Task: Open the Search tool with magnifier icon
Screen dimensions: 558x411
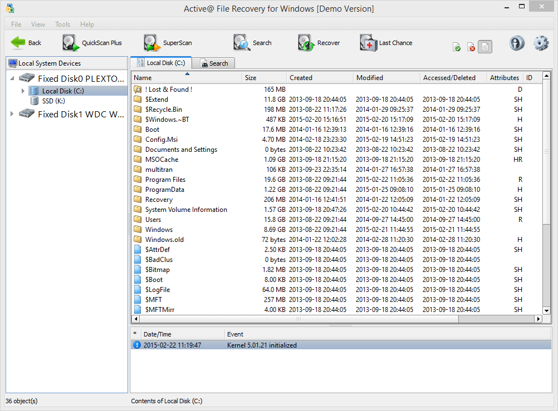Action: pos(252,43)
